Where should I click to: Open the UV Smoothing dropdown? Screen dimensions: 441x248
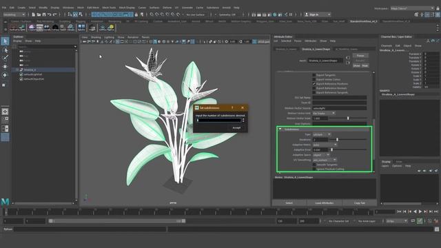point(325,160)
